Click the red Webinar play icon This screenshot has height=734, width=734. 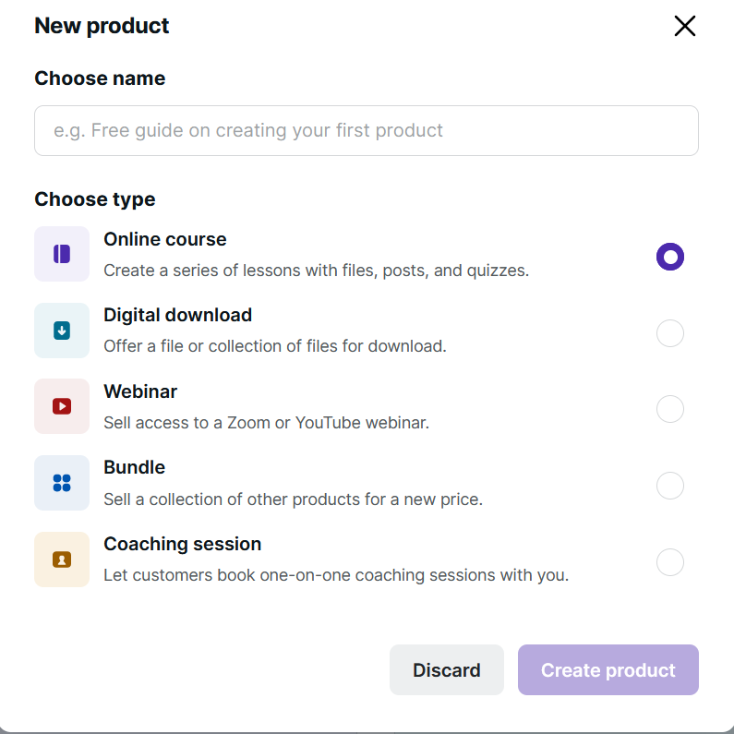[62, 406]
